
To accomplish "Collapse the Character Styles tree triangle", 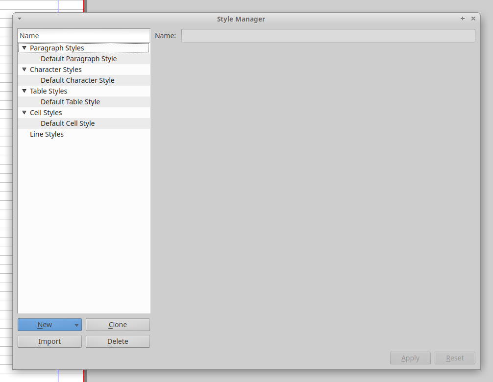I will (x=24, y=70).
